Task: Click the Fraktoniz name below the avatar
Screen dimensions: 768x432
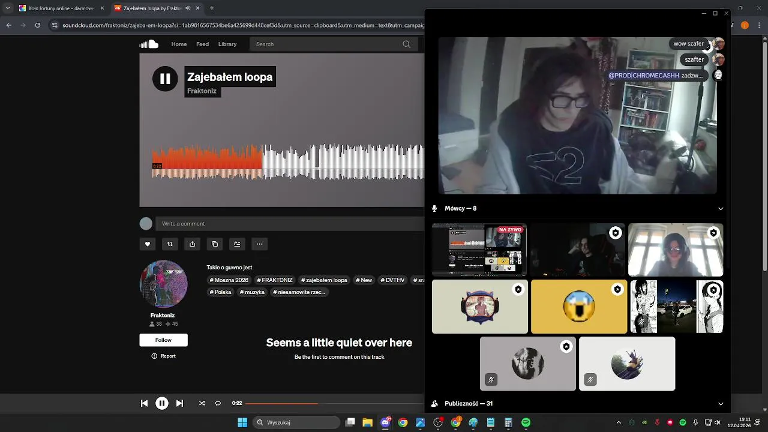Action: [x=163, y=315]
